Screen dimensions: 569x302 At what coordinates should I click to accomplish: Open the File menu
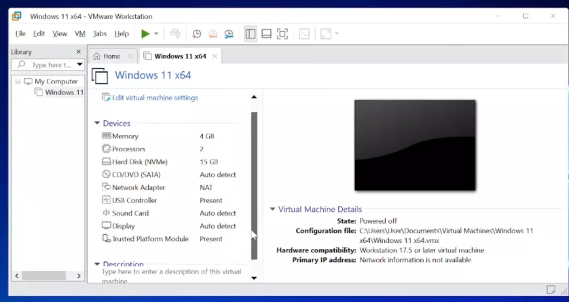20,34
